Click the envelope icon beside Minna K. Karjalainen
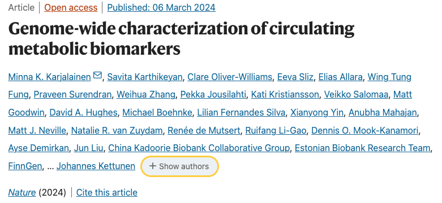Image resolution: width=442 pixels, height=203 pixels. click(97, 76)
